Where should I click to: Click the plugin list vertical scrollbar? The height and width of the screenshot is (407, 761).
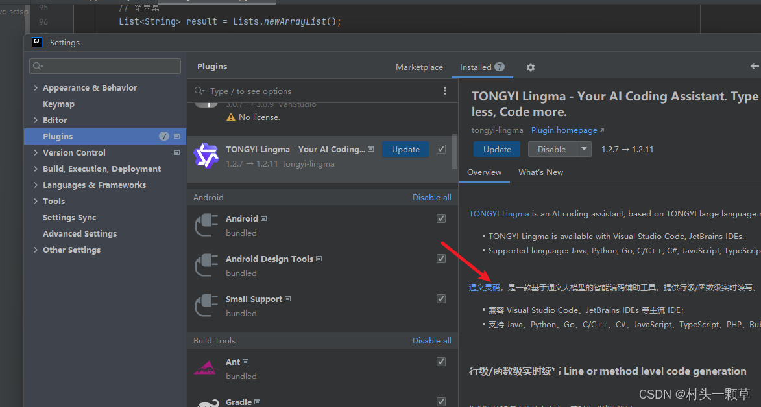455,152
